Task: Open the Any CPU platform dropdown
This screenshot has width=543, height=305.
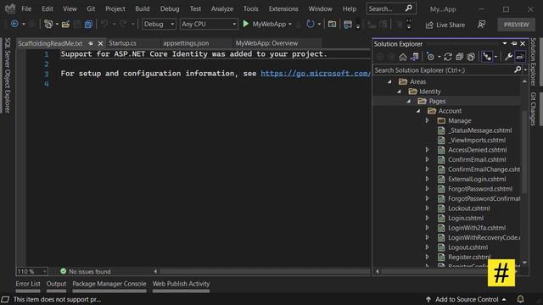Action: click(x=209, y=24)
